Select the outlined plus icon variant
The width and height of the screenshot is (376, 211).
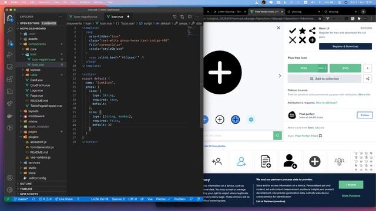point(220,120)
